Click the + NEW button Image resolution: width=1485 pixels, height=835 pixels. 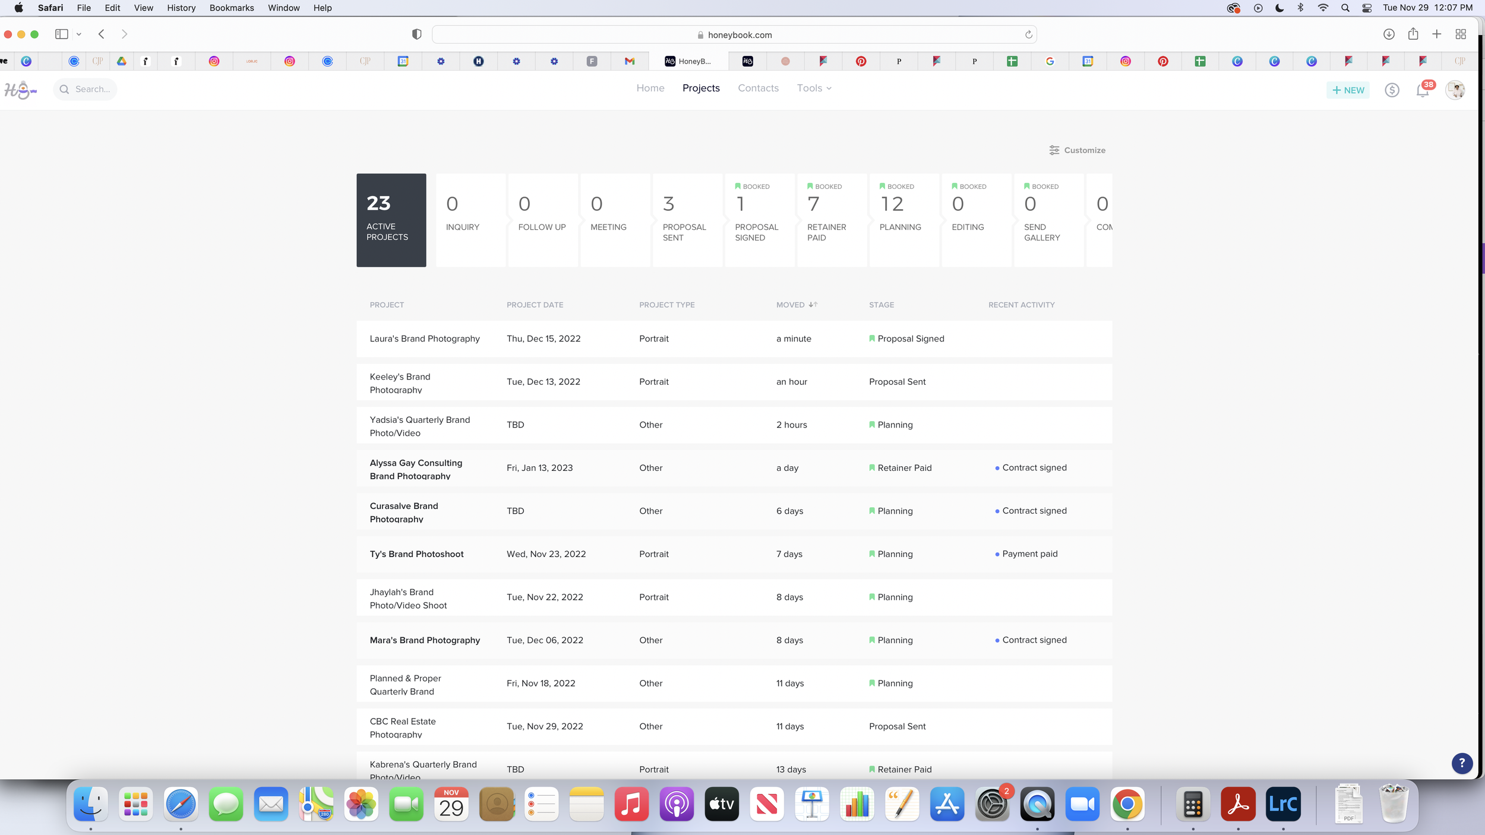[1348, 90]
